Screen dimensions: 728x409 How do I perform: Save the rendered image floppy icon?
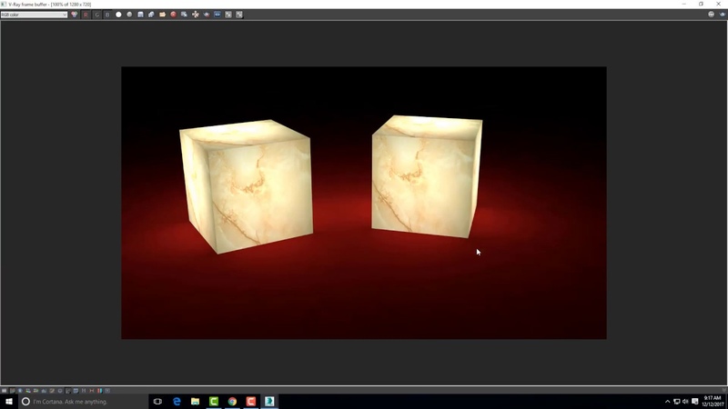pyautogui.click(x=141, y=15)
